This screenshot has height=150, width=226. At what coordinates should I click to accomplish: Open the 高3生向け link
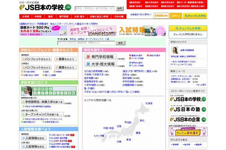point(167,6)
